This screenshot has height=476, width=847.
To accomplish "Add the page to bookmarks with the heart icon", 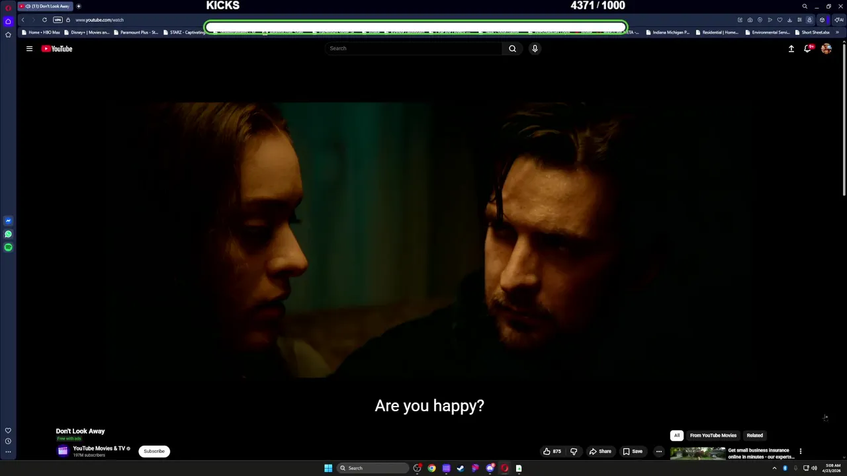I will click(780, 20).
